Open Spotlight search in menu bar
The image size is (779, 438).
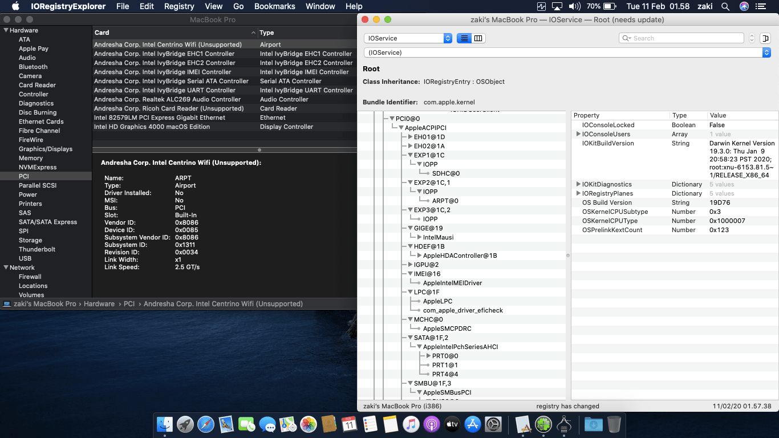725,6
